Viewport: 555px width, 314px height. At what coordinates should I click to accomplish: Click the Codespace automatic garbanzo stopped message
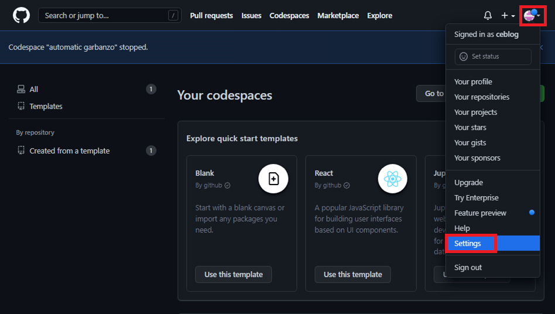point(78,47)
